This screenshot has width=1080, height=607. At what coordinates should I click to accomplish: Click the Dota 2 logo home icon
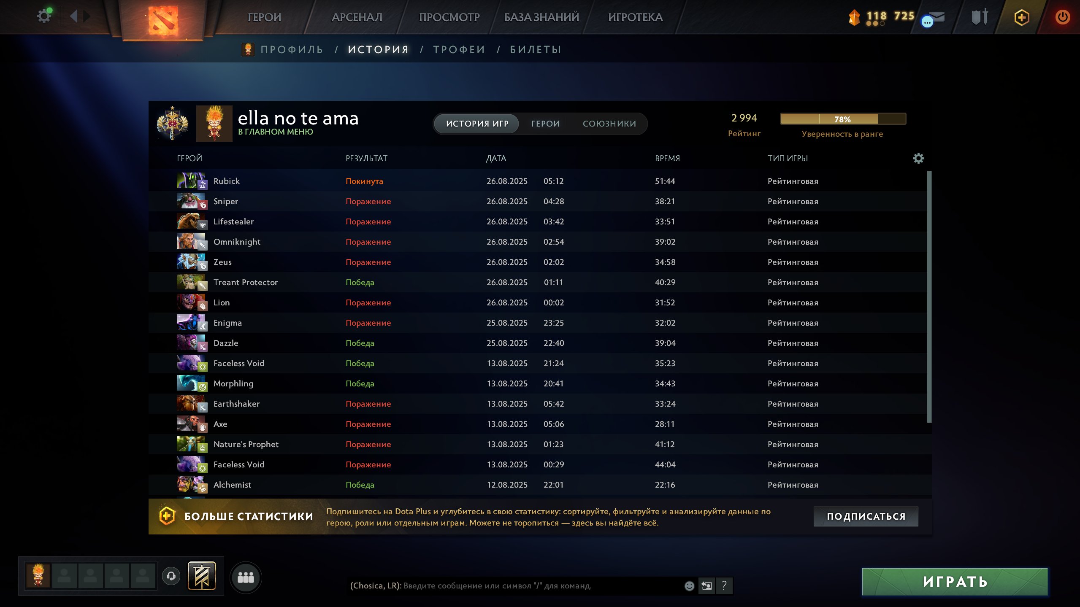point(163,19)
